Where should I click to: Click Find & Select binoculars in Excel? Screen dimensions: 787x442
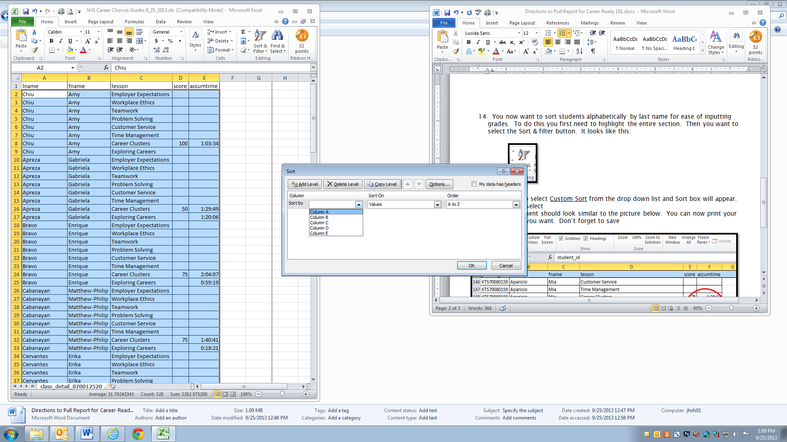277,36
